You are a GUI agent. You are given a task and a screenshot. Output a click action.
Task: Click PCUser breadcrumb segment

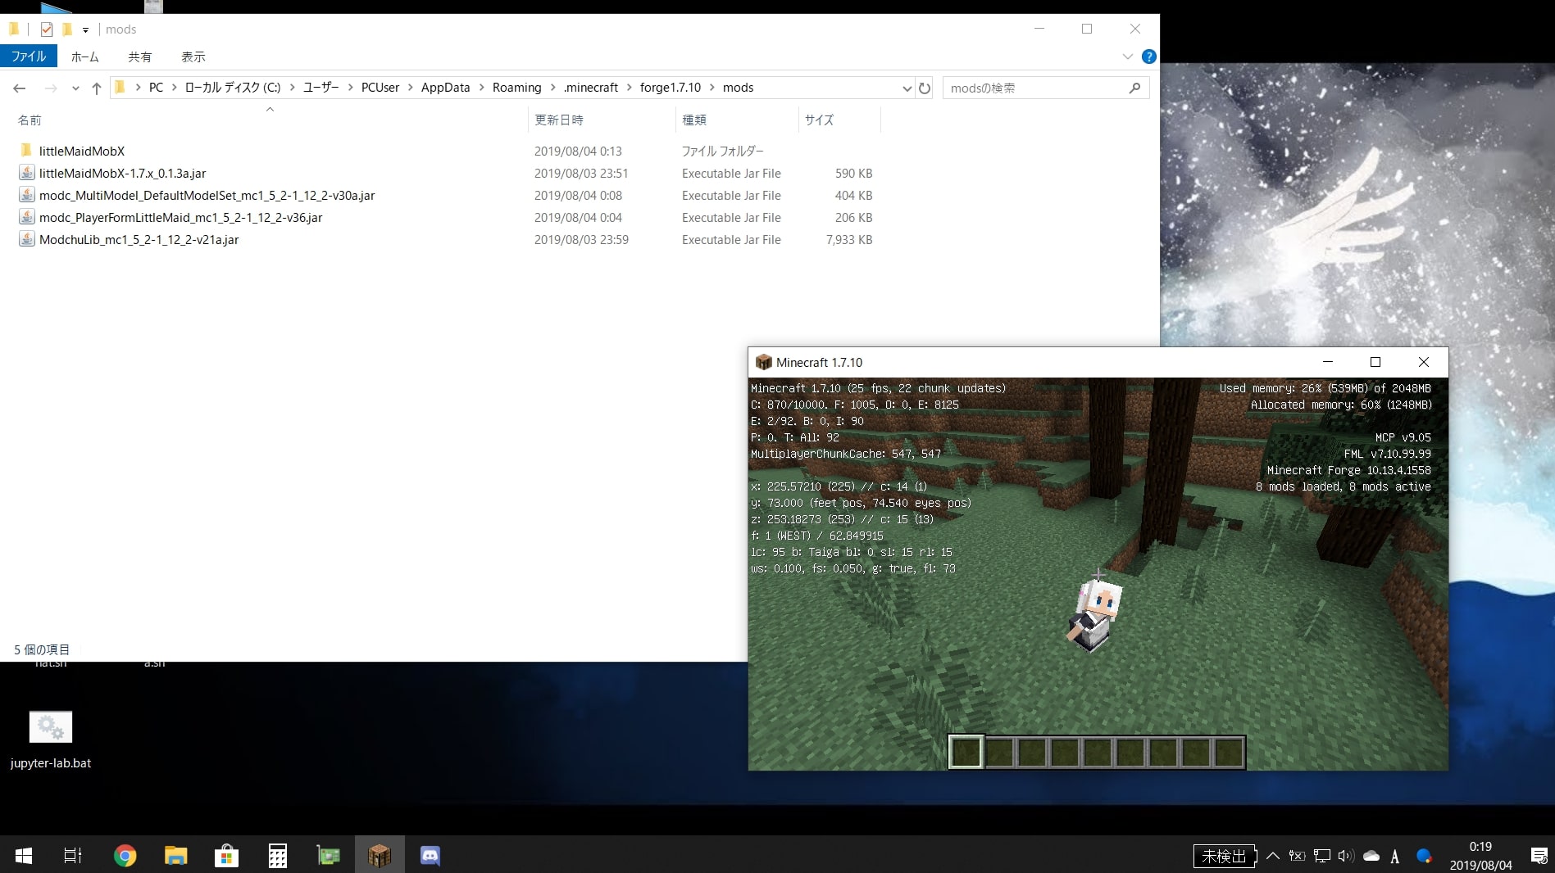coord(380,88)
